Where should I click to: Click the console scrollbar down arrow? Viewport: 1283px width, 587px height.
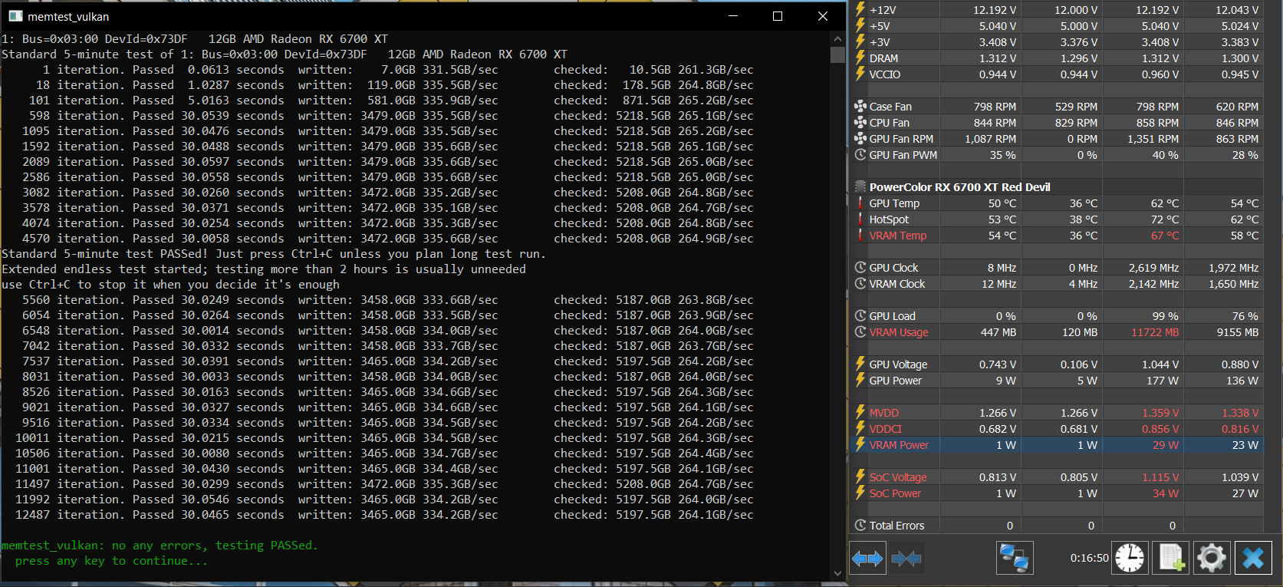pyautogui.click(x=837, y=573)
